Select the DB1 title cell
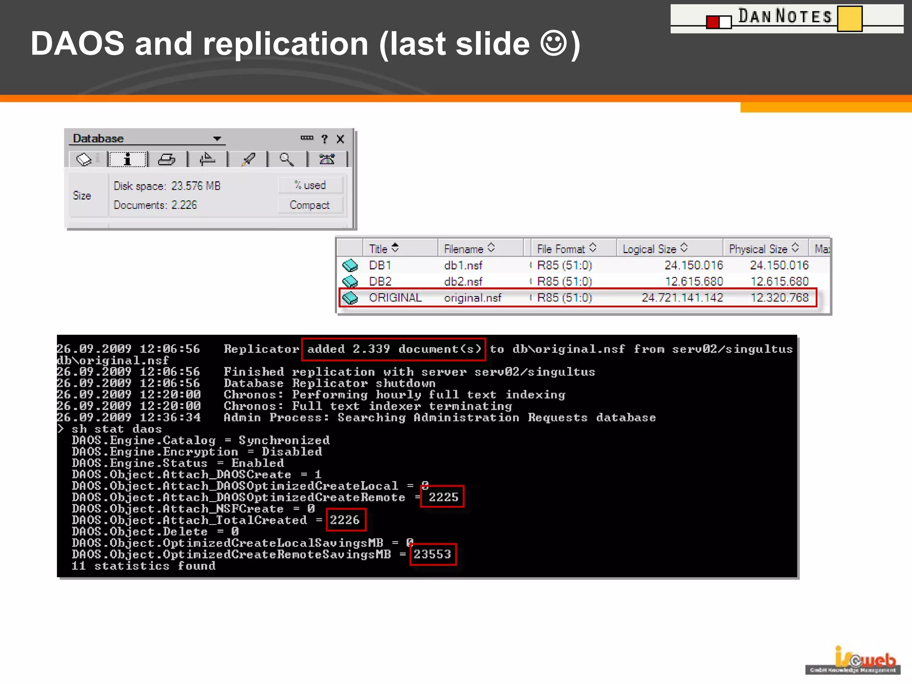The width and height of the screenshot is (912, 684). (x=380, y=265)
